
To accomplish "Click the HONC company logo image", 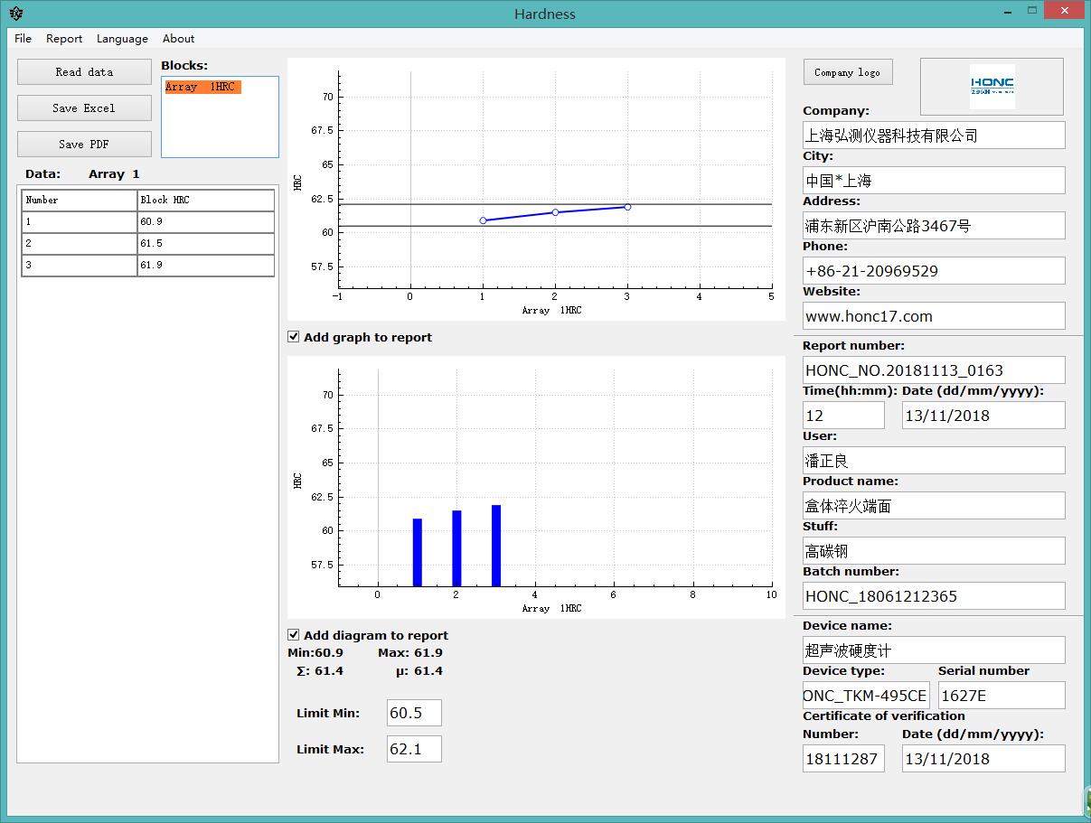I will pos(992,87).
